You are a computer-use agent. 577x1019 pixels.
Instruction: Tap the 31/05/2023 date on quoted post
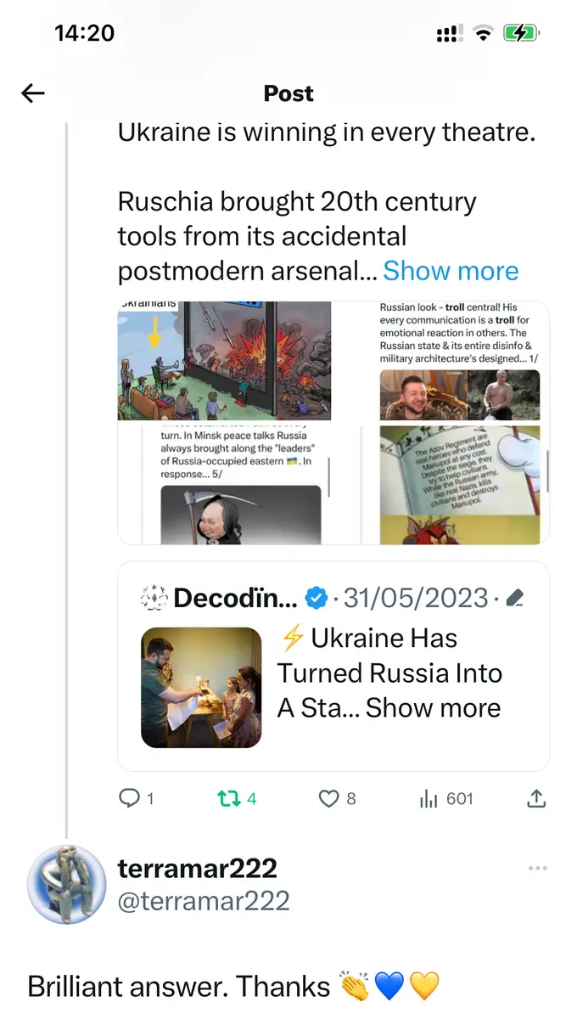click(415, 599)
